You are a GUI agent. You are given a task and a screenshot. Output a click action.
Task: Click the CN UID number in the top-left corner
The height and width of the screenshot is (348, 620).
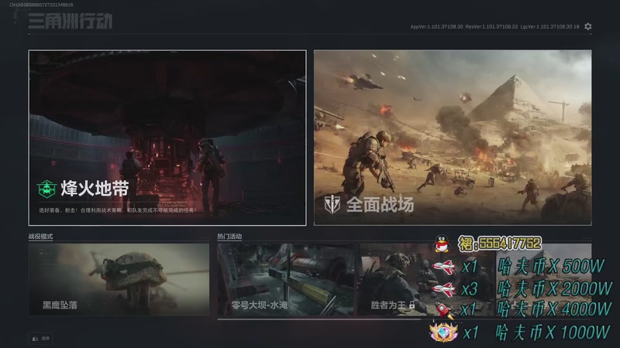click(41, 5)
